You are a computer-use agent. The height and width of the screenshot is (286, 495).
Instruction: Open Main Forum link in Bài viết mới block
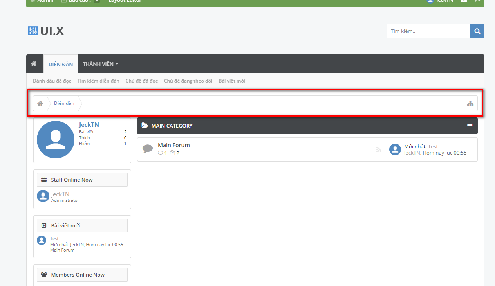[62, 250]
